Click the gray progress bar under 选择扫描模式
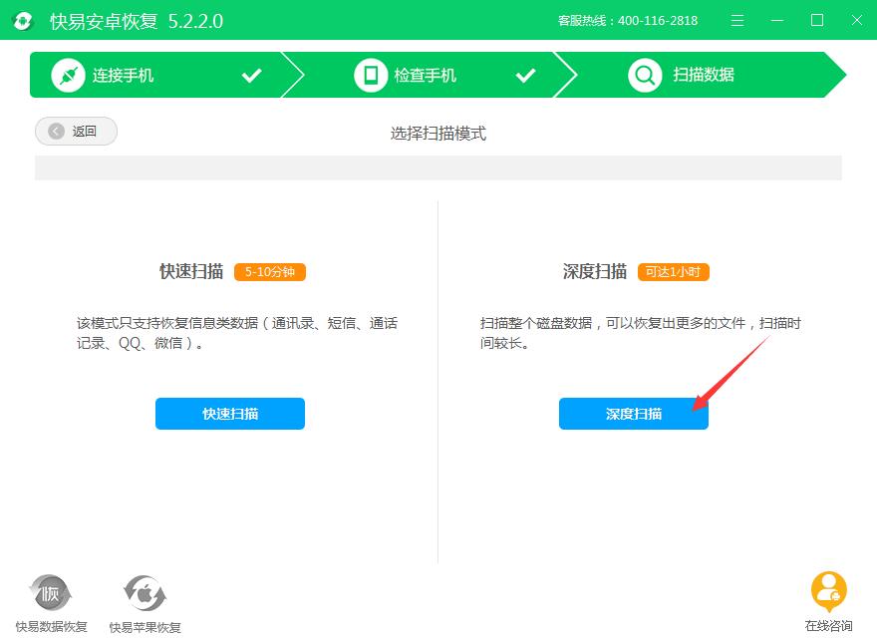This screenshot has width=877, height=638. [438, 167]
